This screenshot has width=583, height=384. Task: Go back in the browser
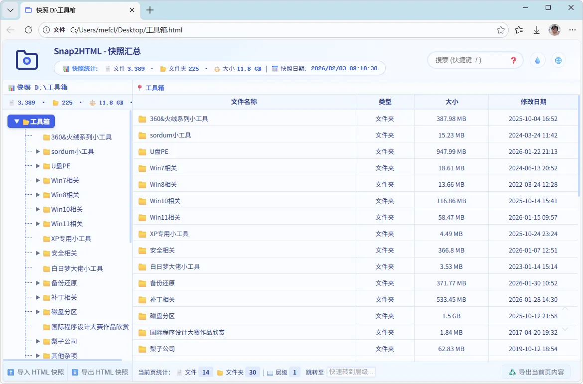click(10, 30)
